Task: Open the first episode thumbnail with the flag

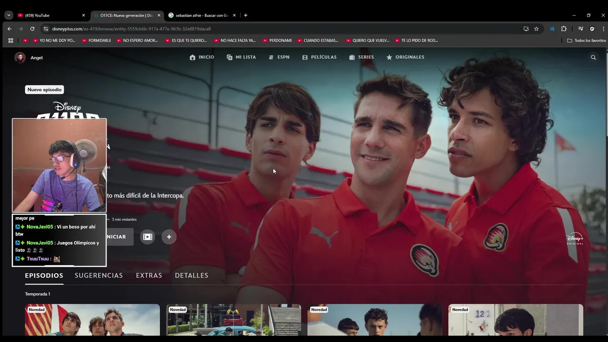Action: pos(93,320)
